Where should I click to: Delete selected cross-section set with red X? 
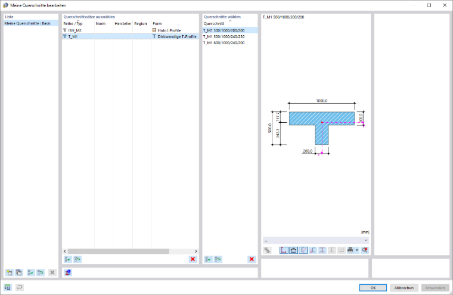pyautogui.click(x=193, y=259)
